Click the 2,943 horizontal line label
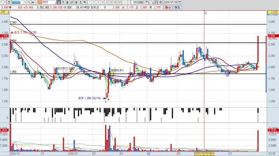This screenshot has width=279, height=156. (x=13, y=22)
